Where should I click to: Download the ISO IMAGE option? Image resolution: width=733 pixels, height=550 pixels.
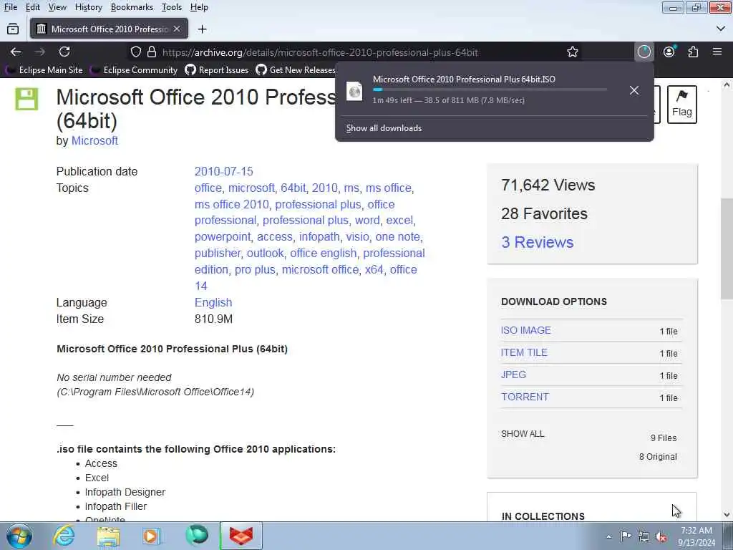[x=526, y=330]
